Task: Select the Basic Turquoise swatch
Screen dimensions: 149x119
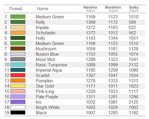Action: click(18, 65)
